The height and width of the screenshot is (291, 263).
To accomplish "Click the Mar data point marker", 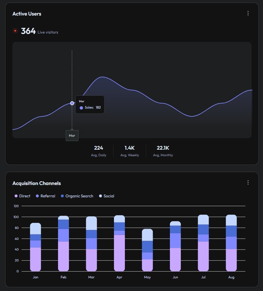I will click(x=72, y=103).
